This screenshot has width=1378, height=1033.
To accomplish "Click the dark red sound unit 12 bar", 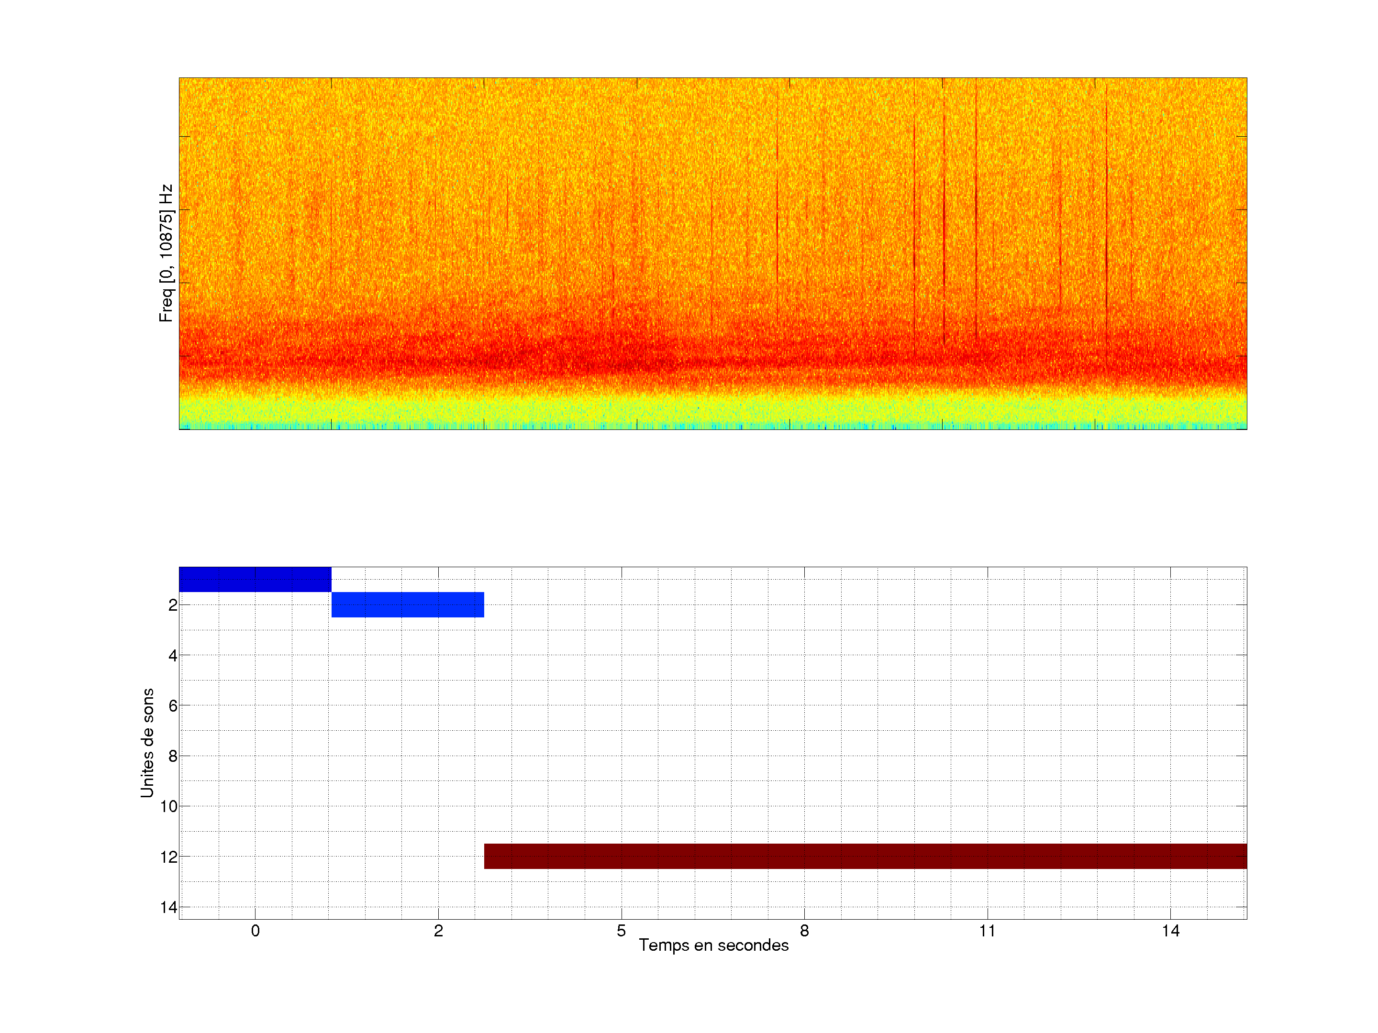I will click(x=865, y=856).
